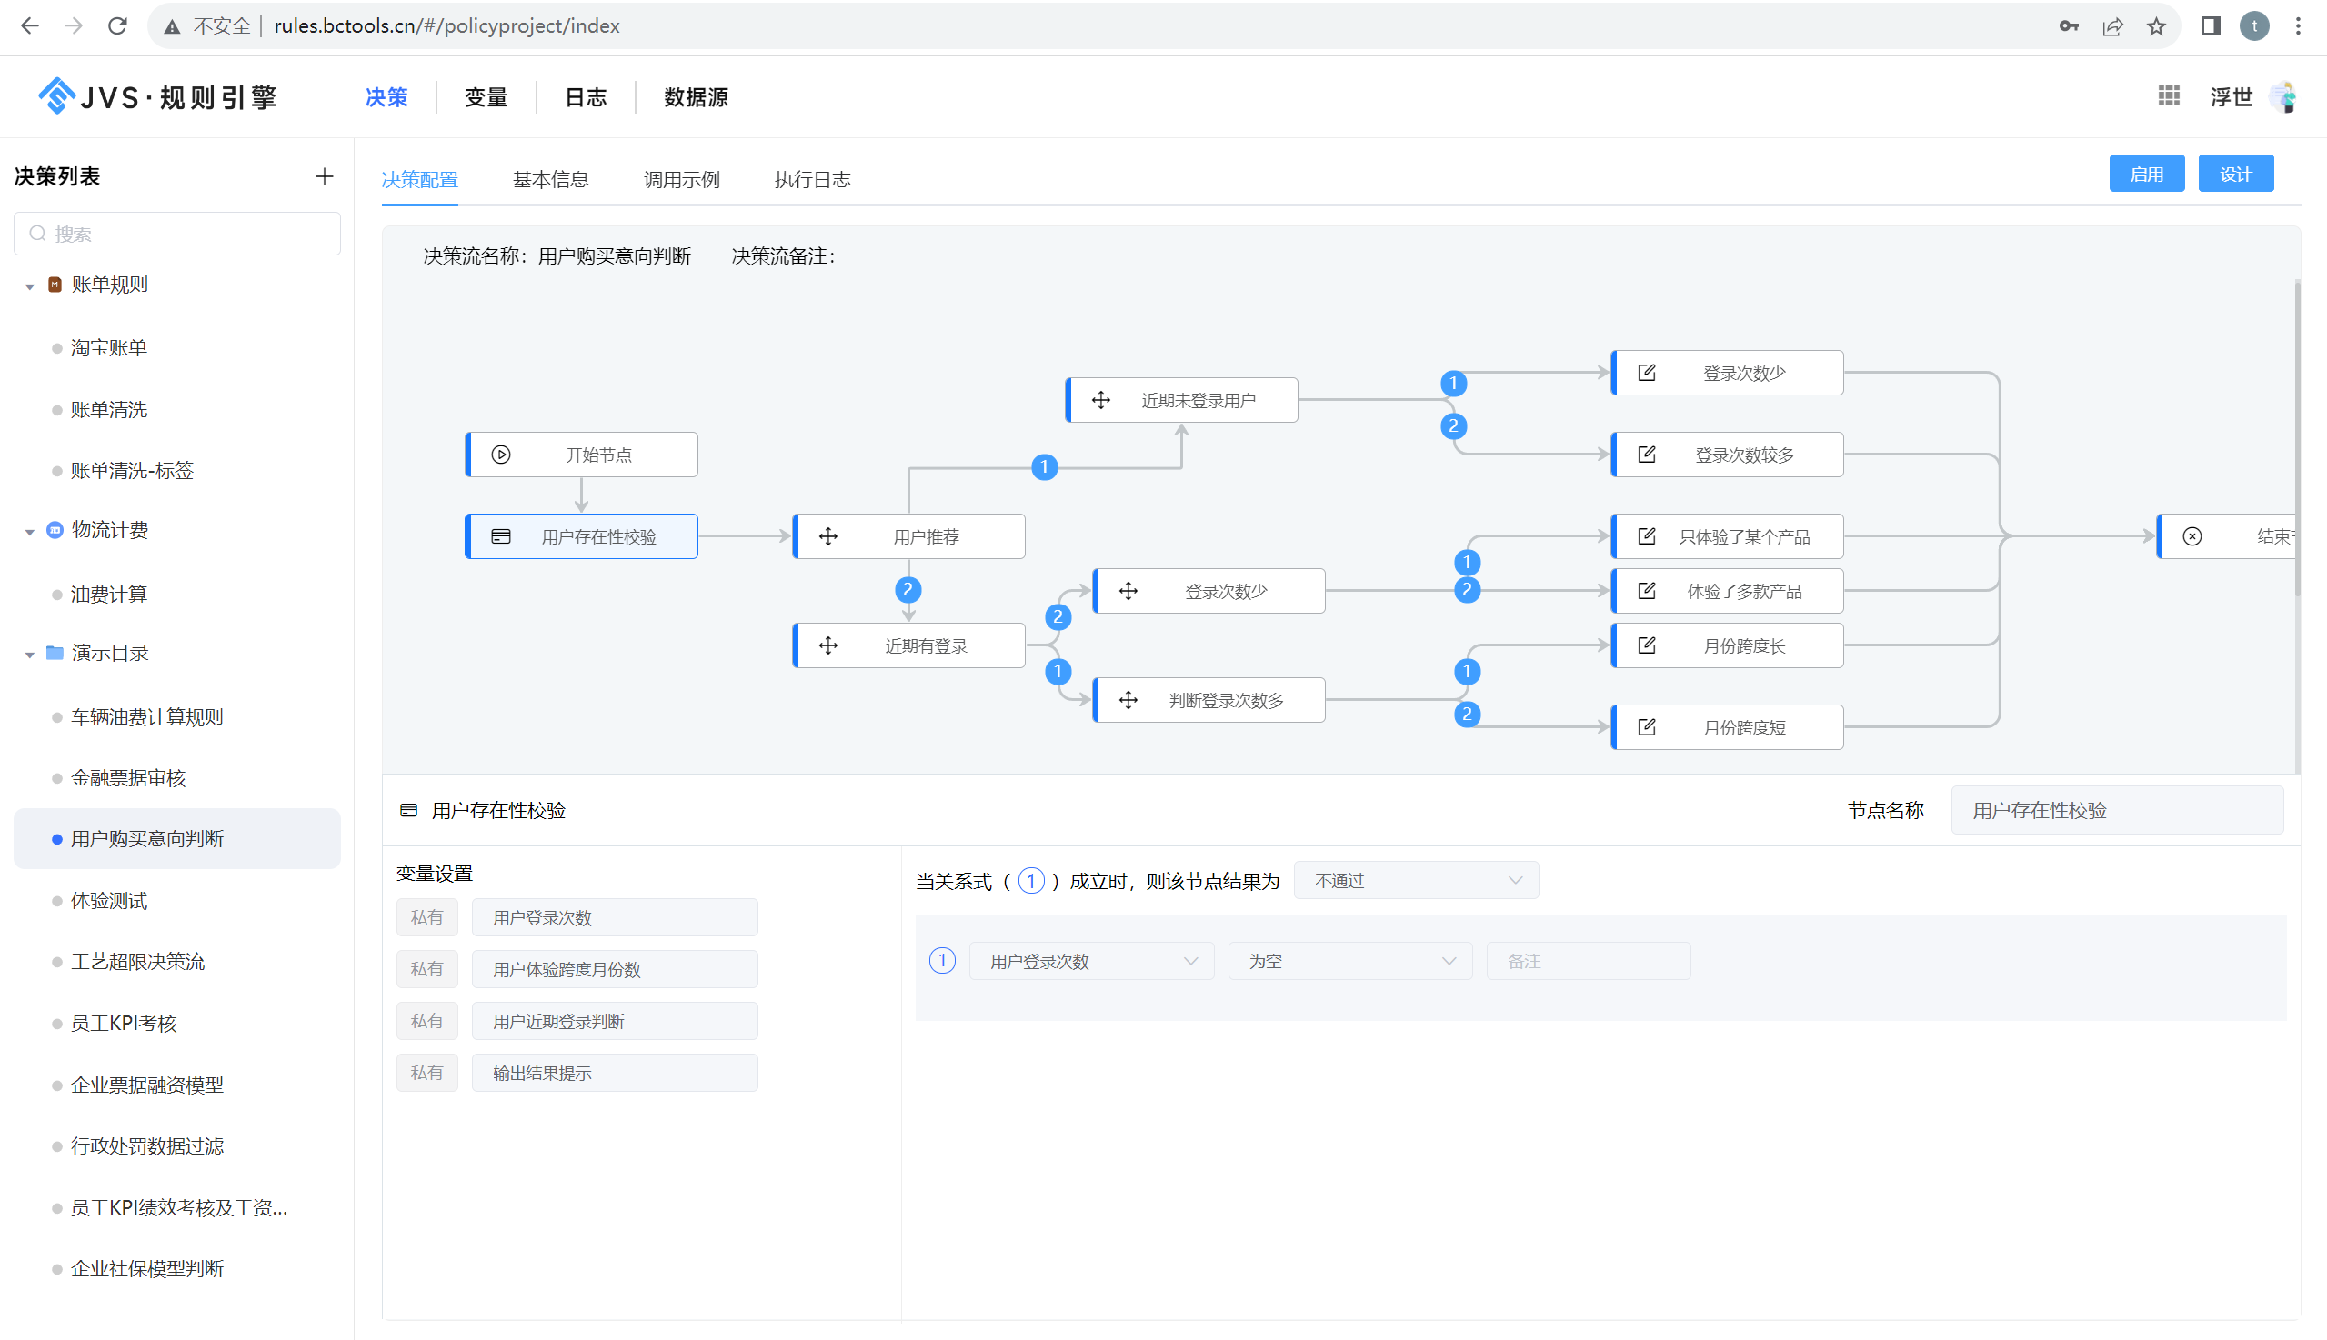Viewport: 2327px width, 1340px height.
Task: Click the play icon on 开始节点
Action: pyautogui.click(x=501, y=455)
